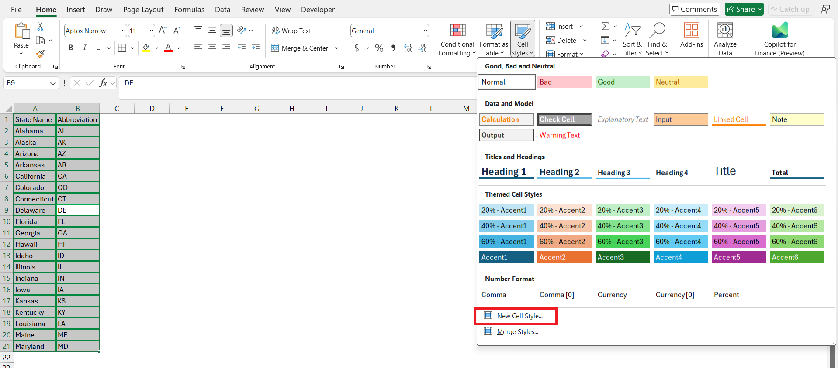
Task: Select the column B header
Action: tap(78, 109)
